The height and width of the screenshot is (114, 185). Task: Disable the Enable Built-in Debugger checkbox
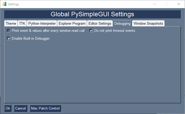(9, 39)
